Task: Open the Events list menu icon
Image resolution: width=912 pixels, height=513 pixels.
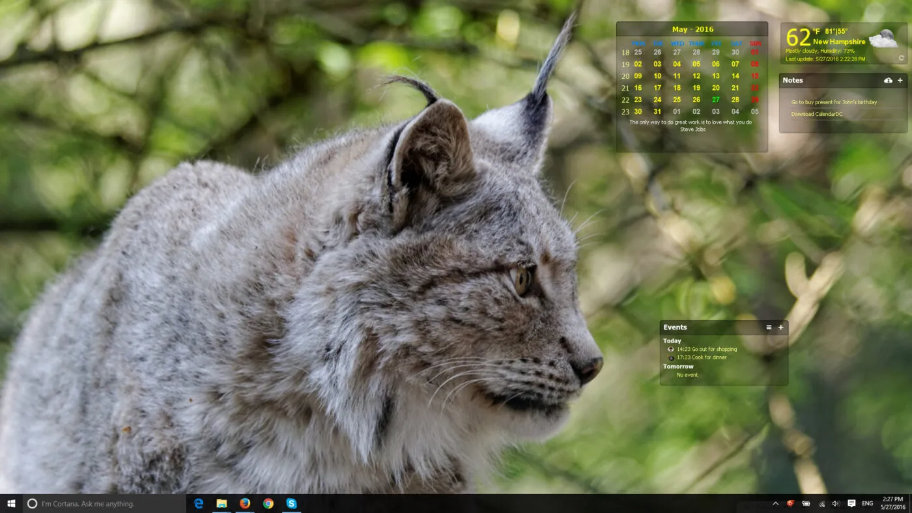Action: pos(769,327)
